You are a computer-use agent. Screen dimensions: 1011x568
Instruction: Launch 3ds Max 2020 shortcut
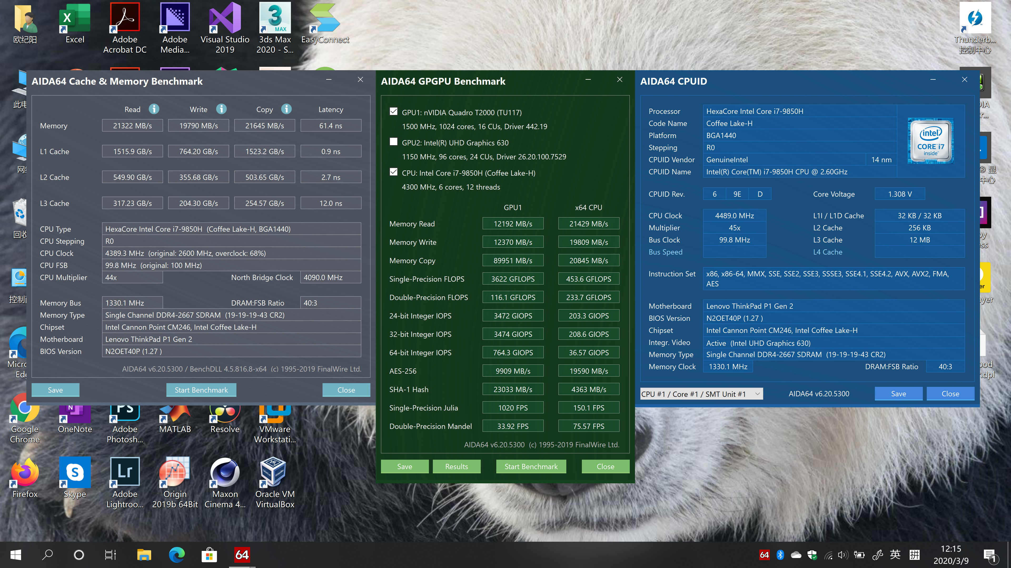pos(275,28)
